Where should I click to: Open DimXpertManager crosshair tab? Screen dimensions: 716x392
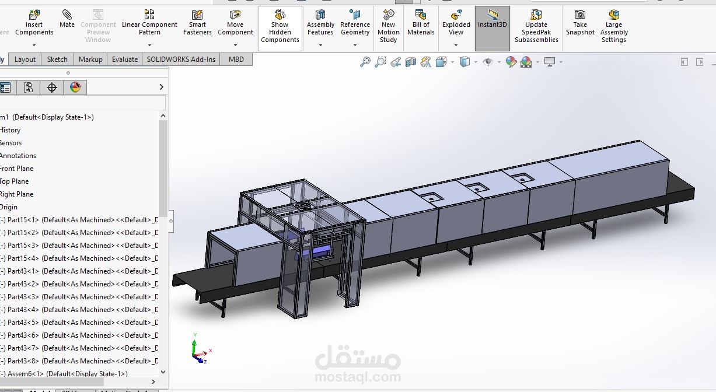click(52, 87)
